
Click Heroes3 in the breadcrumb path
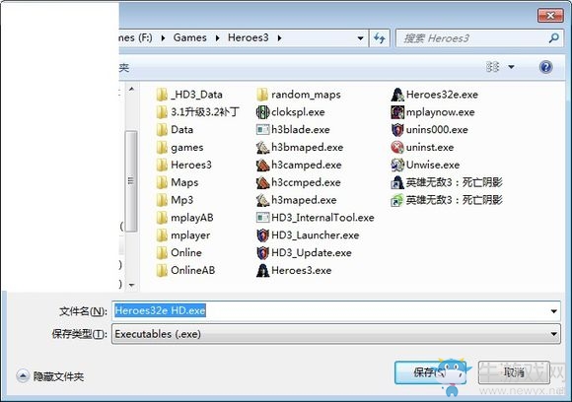click(249, 37)
